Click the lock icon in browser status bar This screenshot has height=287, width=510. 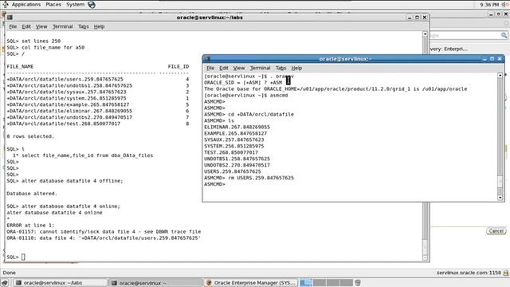(x=506, y=273)
